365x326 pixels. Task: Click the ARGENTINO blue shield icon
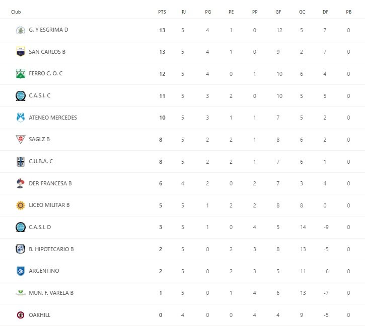click(20, 271)
